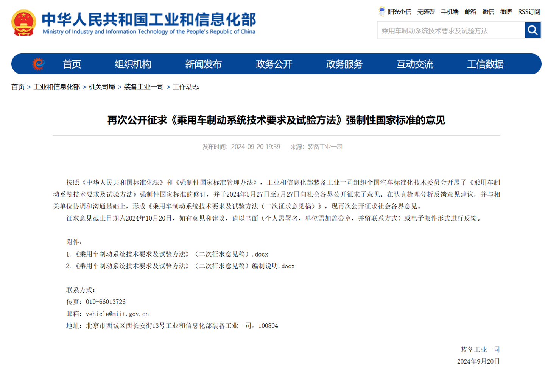
Task: Go to 工业和信息化部 in the breadcrumb
Action: [x=57, y=87]
